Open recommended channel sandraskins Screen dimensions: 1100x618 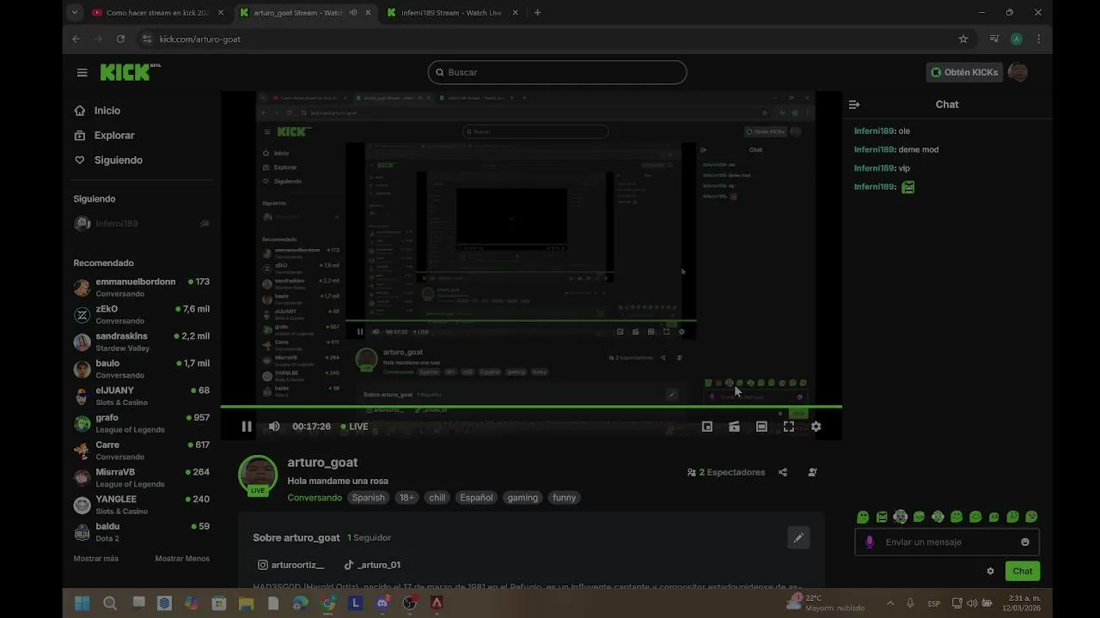(142, 342)
